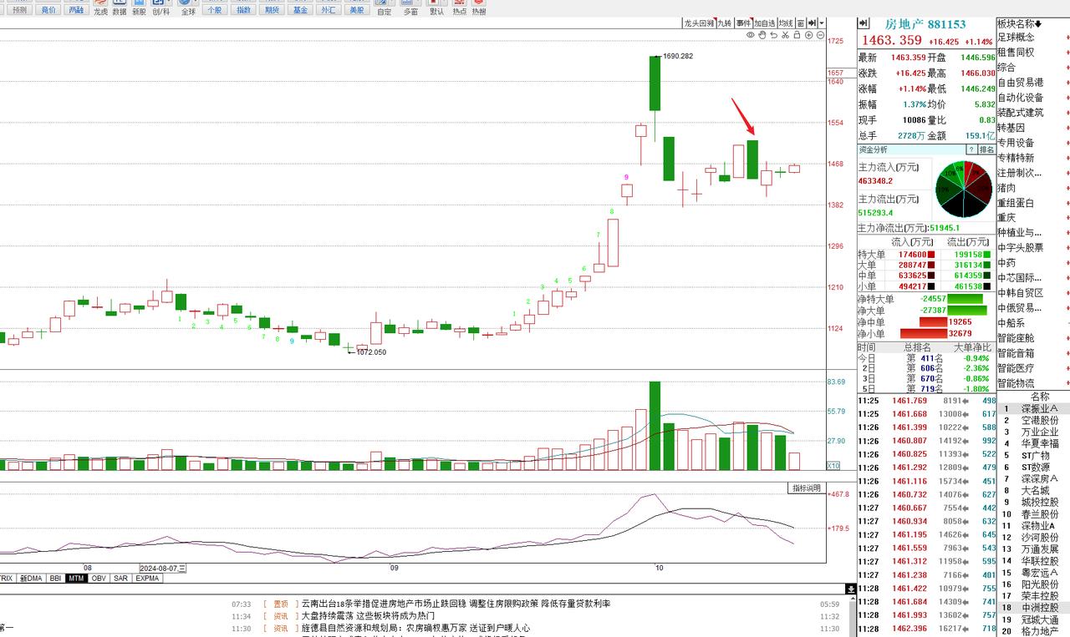Viewport: 1070px width, 637px height.
Task: Click the 竞价 button
Action: [48, 10]
